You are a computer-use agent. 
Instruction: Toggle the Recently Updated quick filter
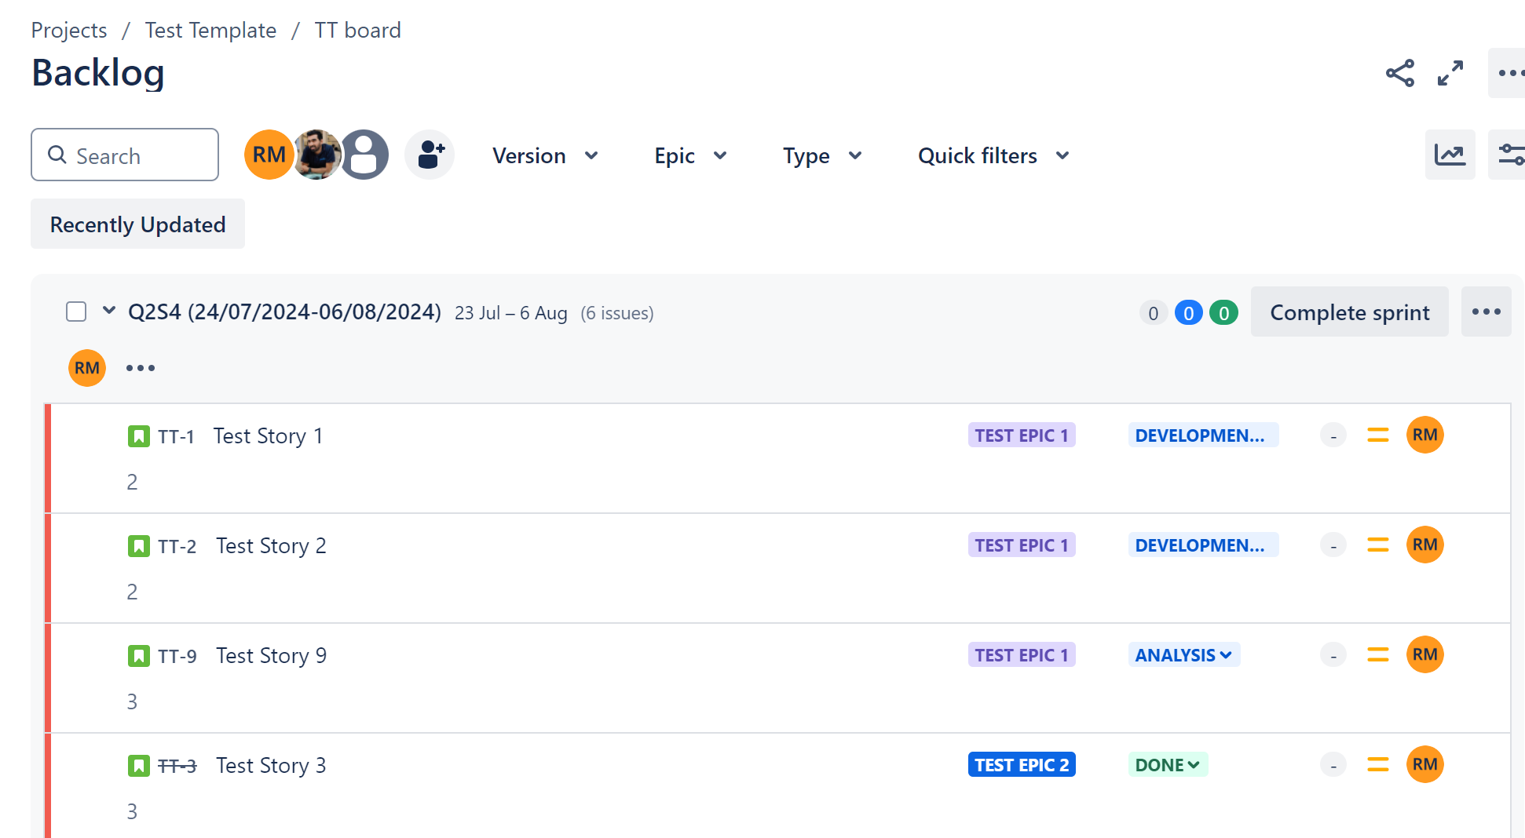137,224
